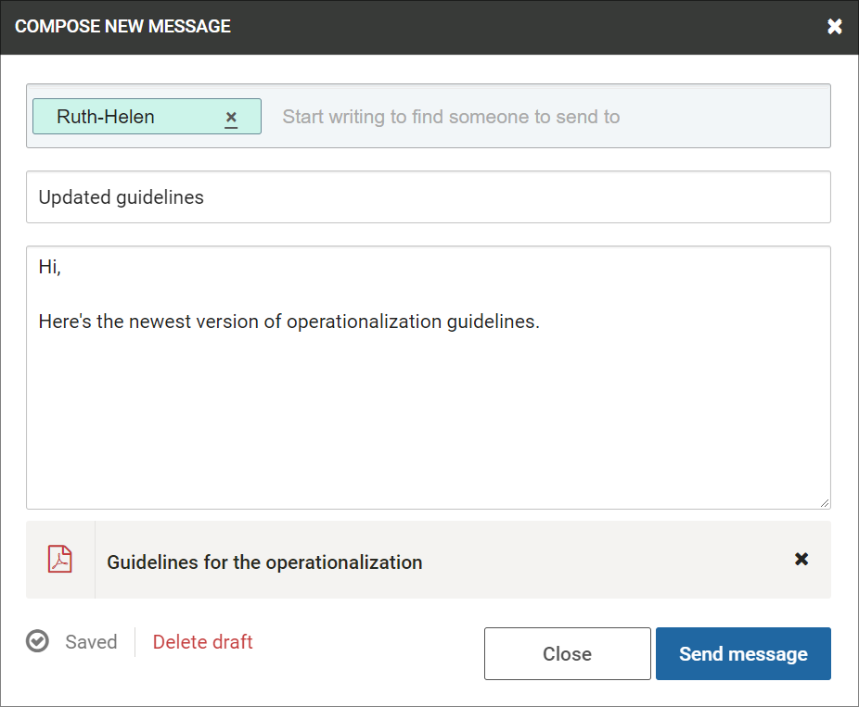Viewport: 859px width, 707px height.
Task: Click the Saved status text
Action: 91,642
